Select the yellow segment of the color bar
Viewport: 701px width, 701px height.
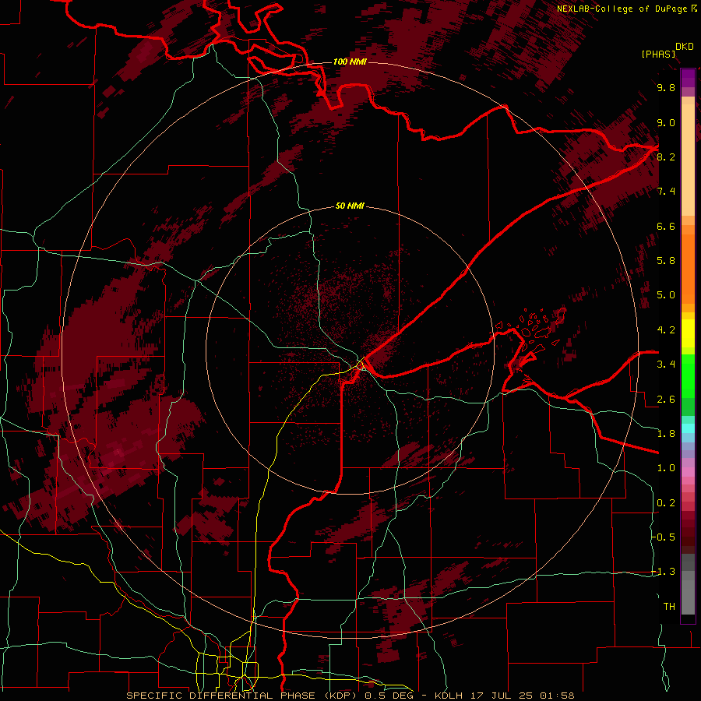[688, 333]
